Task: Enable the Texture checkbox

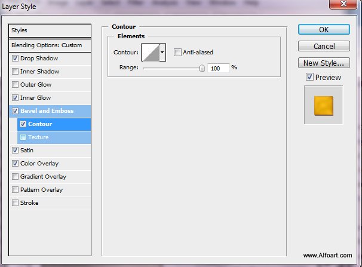Action: click(x=23, y=137)
